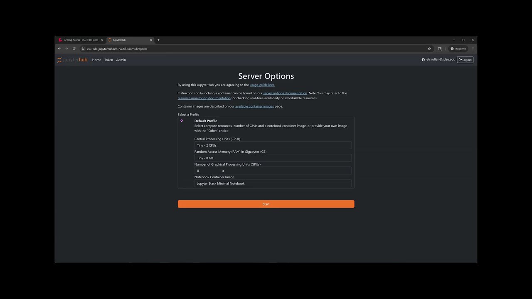The image size is (532, 299).
Task: Select the Default Profile radio button
Action: pyautogui.click(x=182, y=120)
